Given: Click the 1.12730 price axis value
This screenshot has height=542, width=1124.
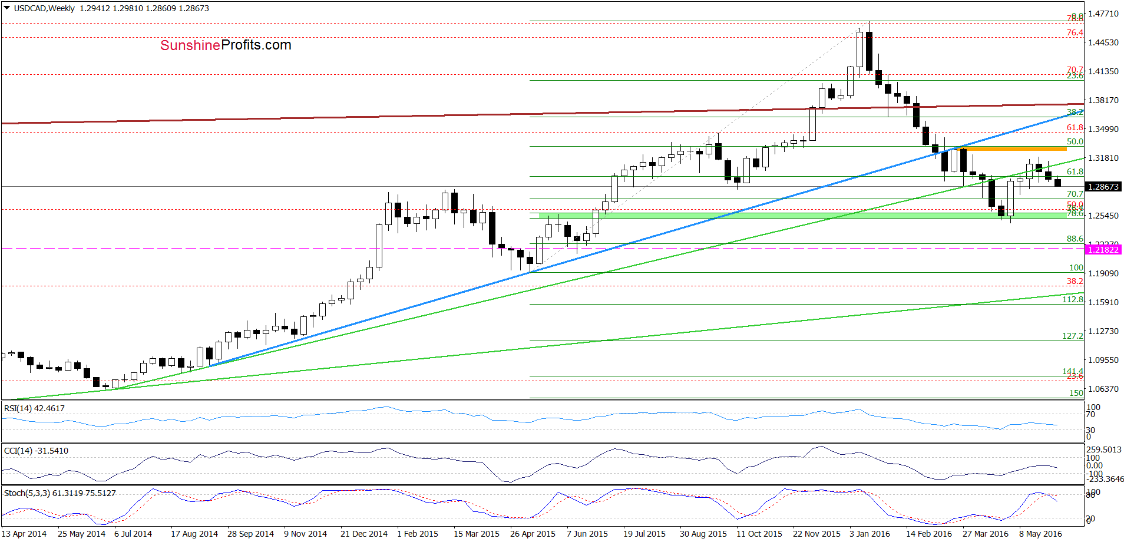Looking at the screenshot, I should pos(1103,331).
